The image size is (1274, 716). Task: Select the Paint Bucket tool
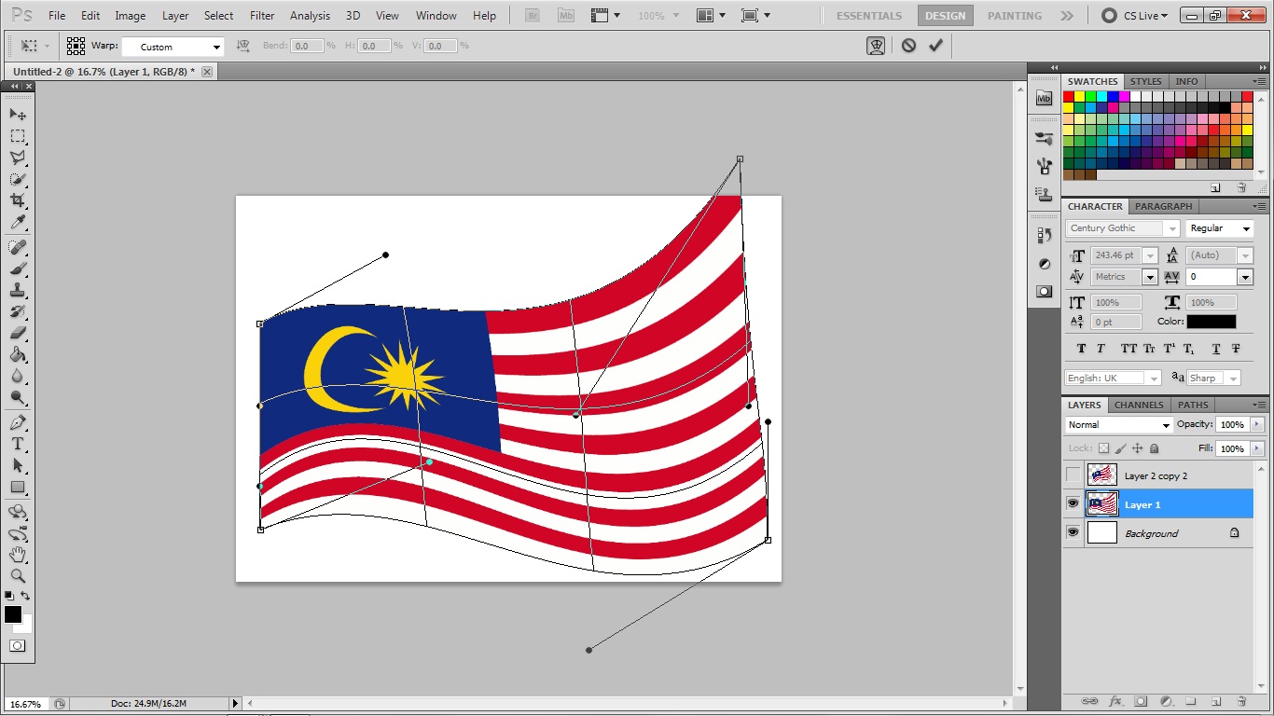coord(18,354)
